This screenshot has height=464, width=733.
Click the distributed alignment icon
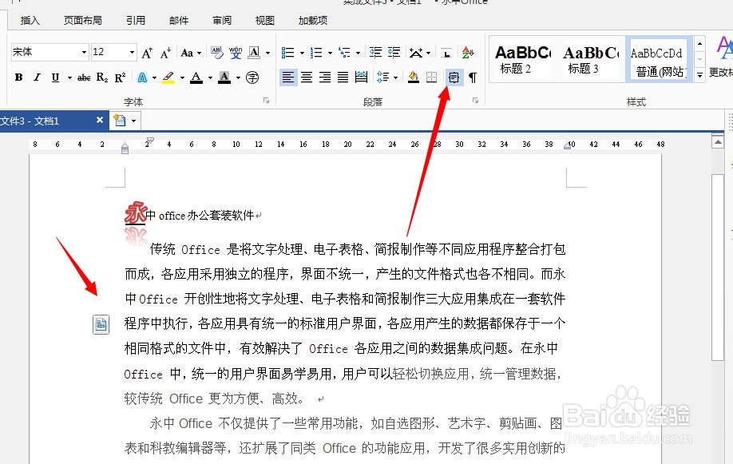pyautogui.click(x=362, y=77)
